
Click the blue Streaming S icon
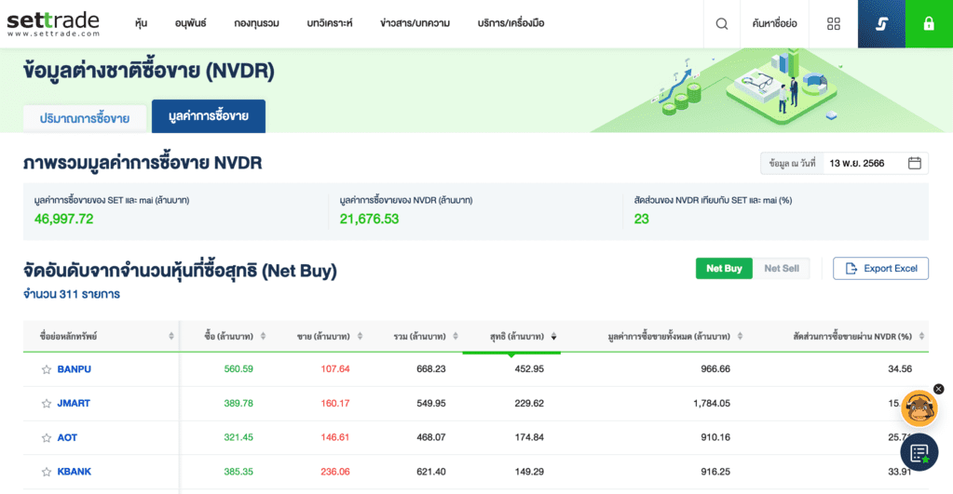pyautogui.click(x=881, y=23)
